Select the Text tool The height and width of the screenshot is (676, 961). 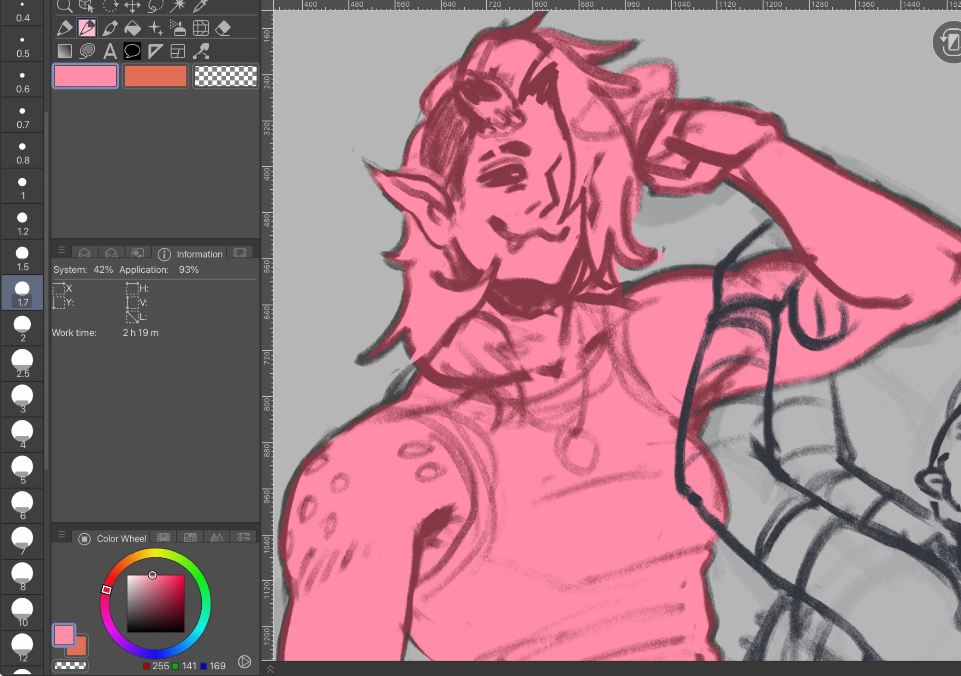tap(110, 51)
